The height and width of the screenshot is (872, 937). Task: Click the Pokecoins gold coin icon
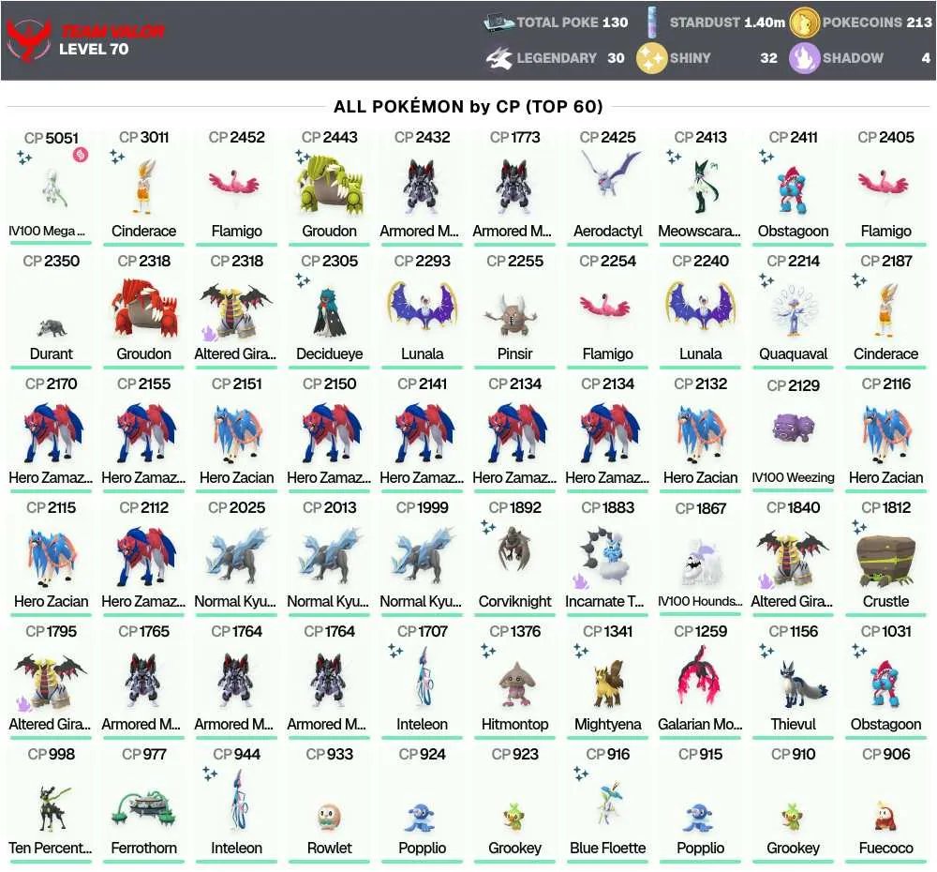804,23
